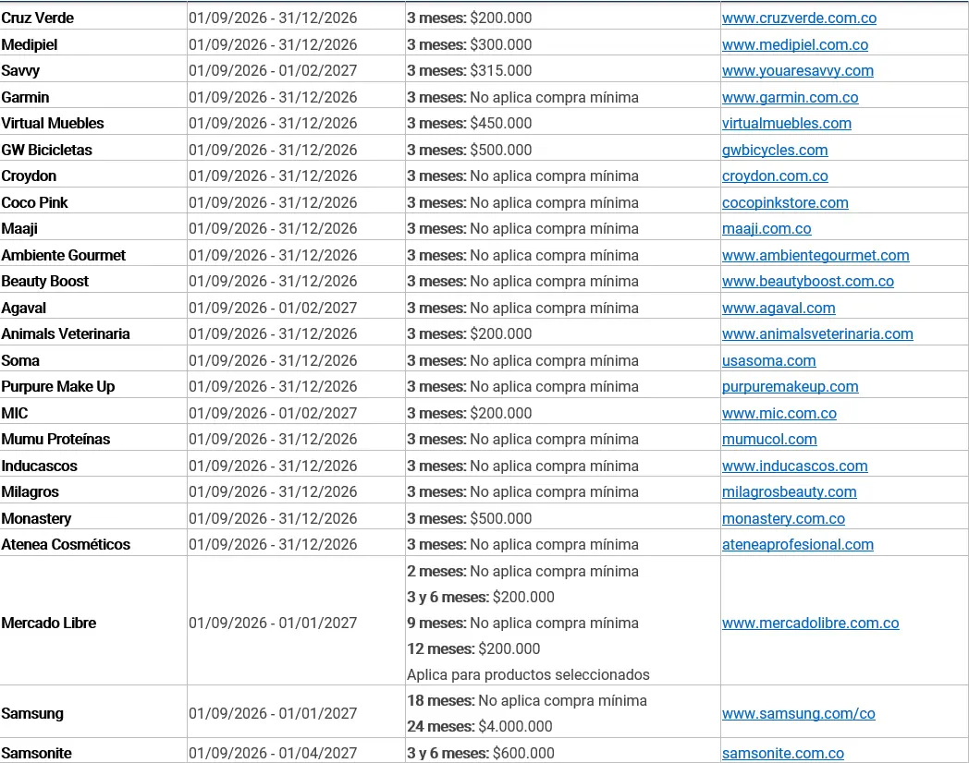Open the milagrosbeauty.com link

[790, 491]
